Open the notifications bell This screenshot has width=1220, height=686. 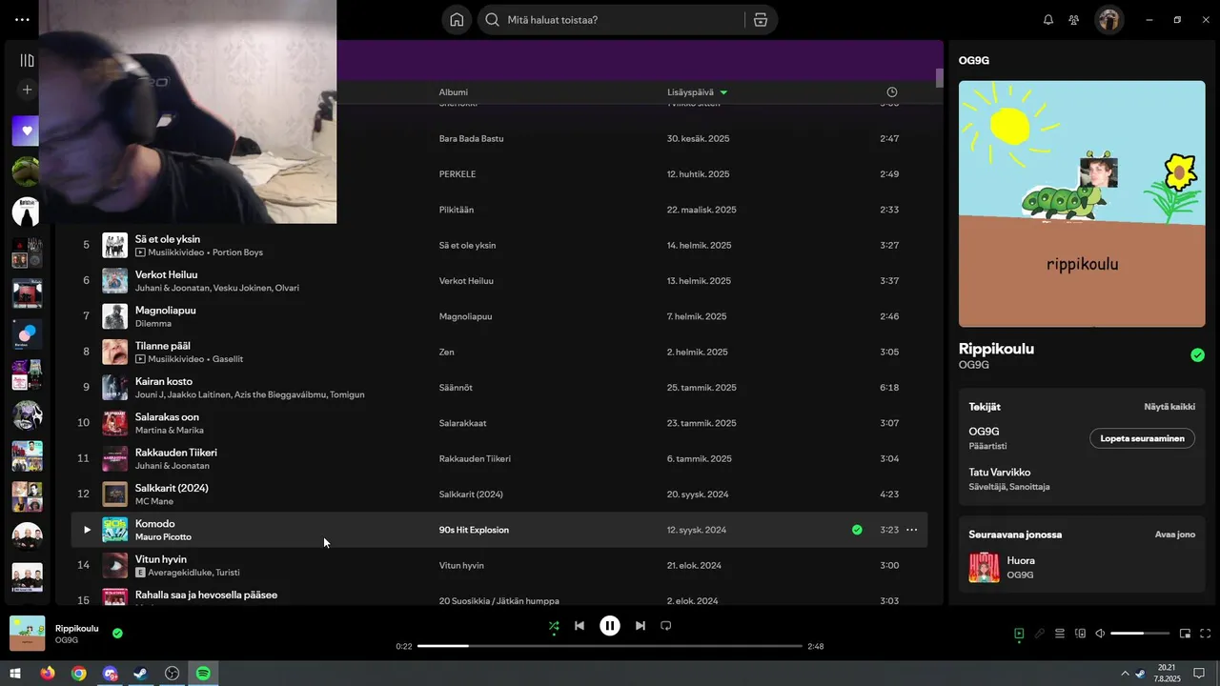click(x=1048, y=20)
